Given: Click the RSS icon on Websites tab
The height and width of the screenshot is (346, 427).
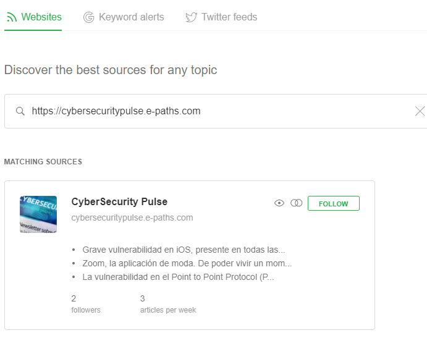Looking at the screenshot, I should tap(12, 17).
